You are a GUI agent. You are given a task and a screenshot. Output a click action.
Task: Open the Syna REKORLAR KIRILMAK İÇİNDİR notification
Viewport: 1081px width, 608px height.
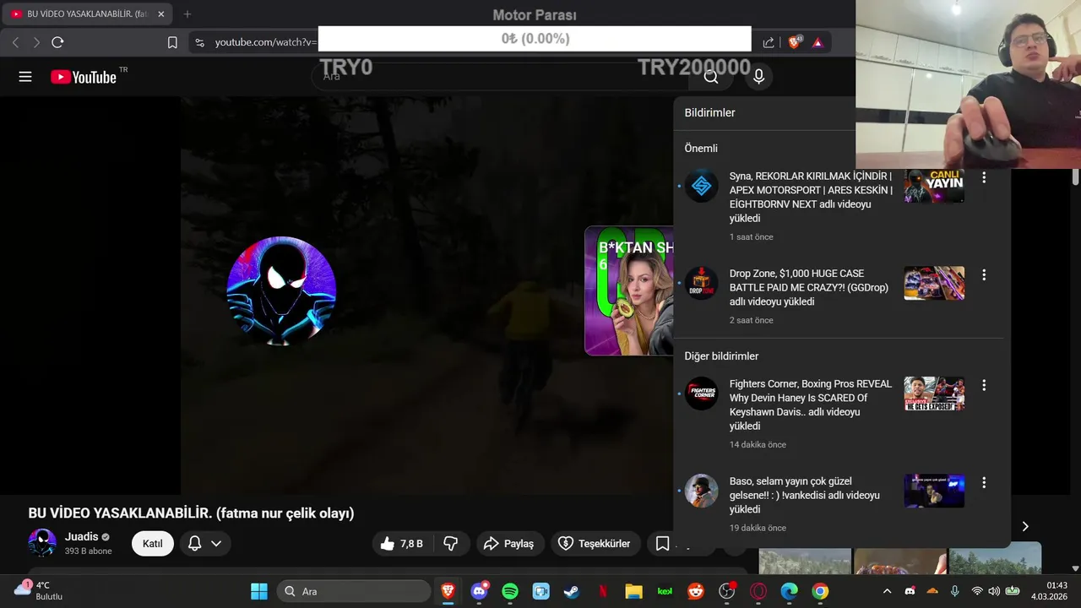(811, 197)
